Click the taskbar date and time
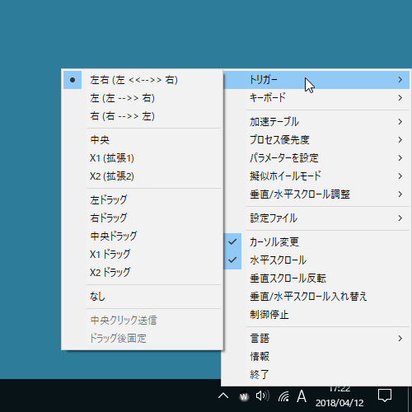The width and height of the screenshot is (412, 412). 339,396
